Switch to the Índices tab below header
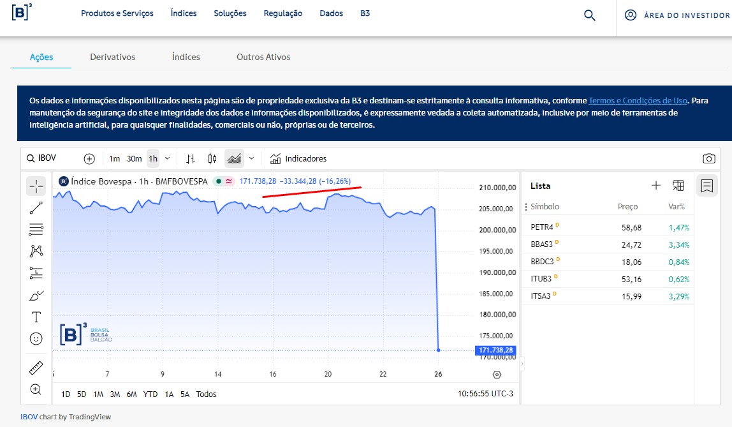The image size is (732, 427). click(186, 57)
